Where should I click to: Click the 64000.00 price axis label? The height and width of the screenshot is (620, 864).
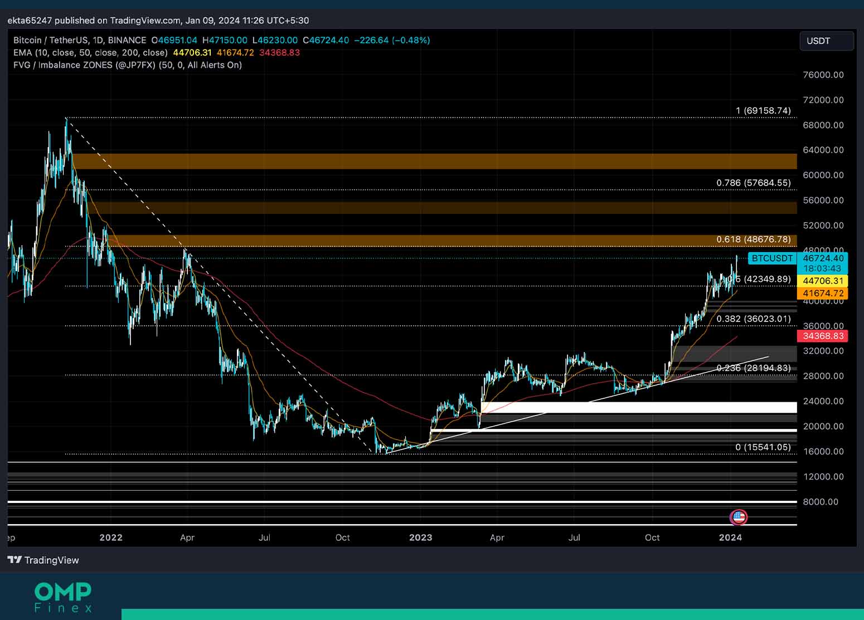coord(823,150)
